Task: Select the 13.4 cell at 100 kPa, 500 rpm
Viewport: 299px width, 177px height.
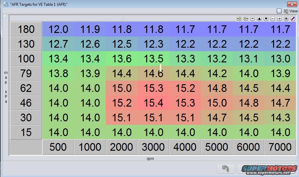Action: (58, 59)
